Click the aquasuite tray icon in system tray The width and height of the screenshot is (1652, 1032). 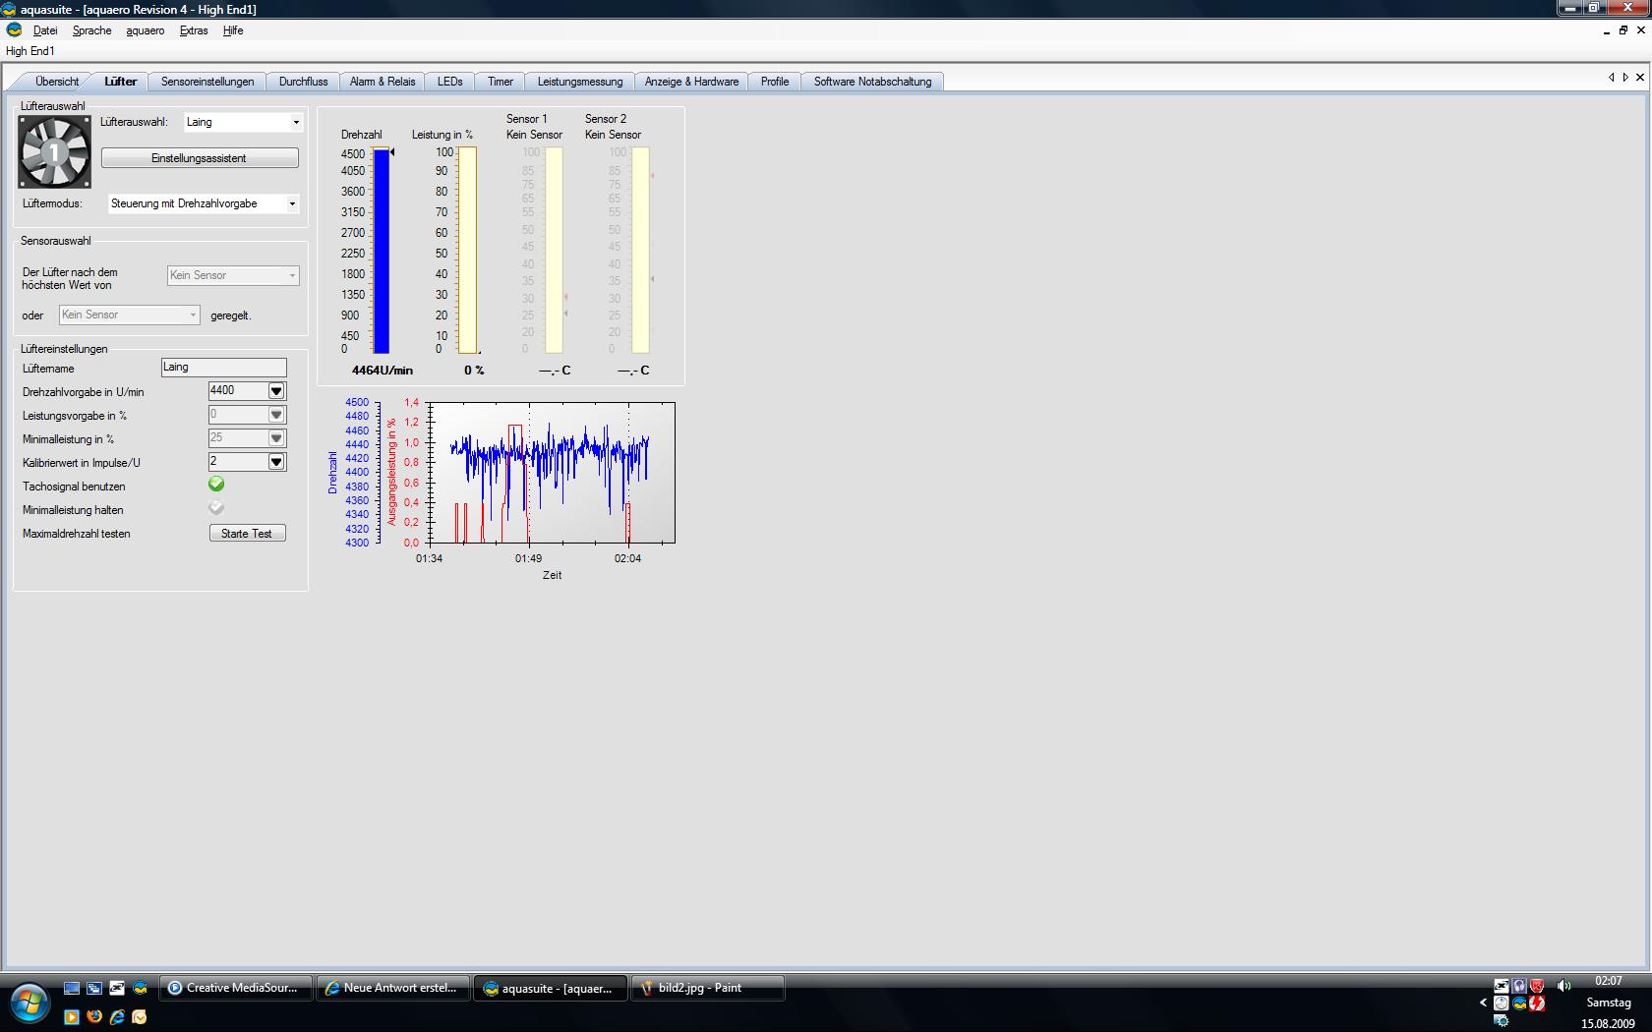[1519, 1003]
